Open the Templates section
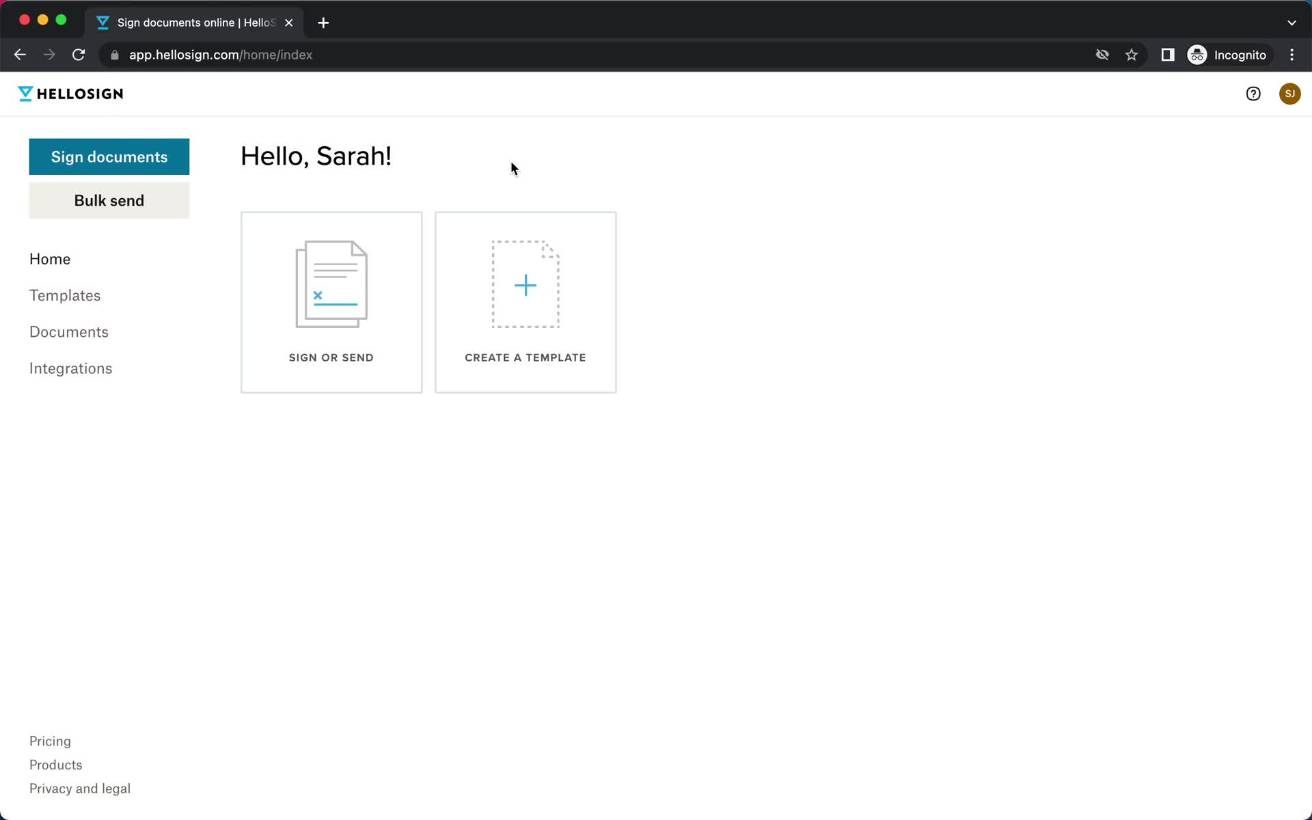This screenshot has width=1312, height=820. (65, 296)
